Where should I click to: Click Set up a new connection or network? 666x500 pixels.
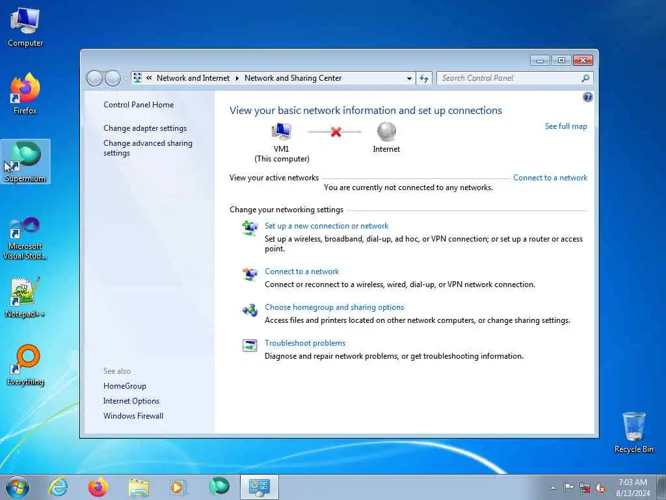(x=326, y=226)
